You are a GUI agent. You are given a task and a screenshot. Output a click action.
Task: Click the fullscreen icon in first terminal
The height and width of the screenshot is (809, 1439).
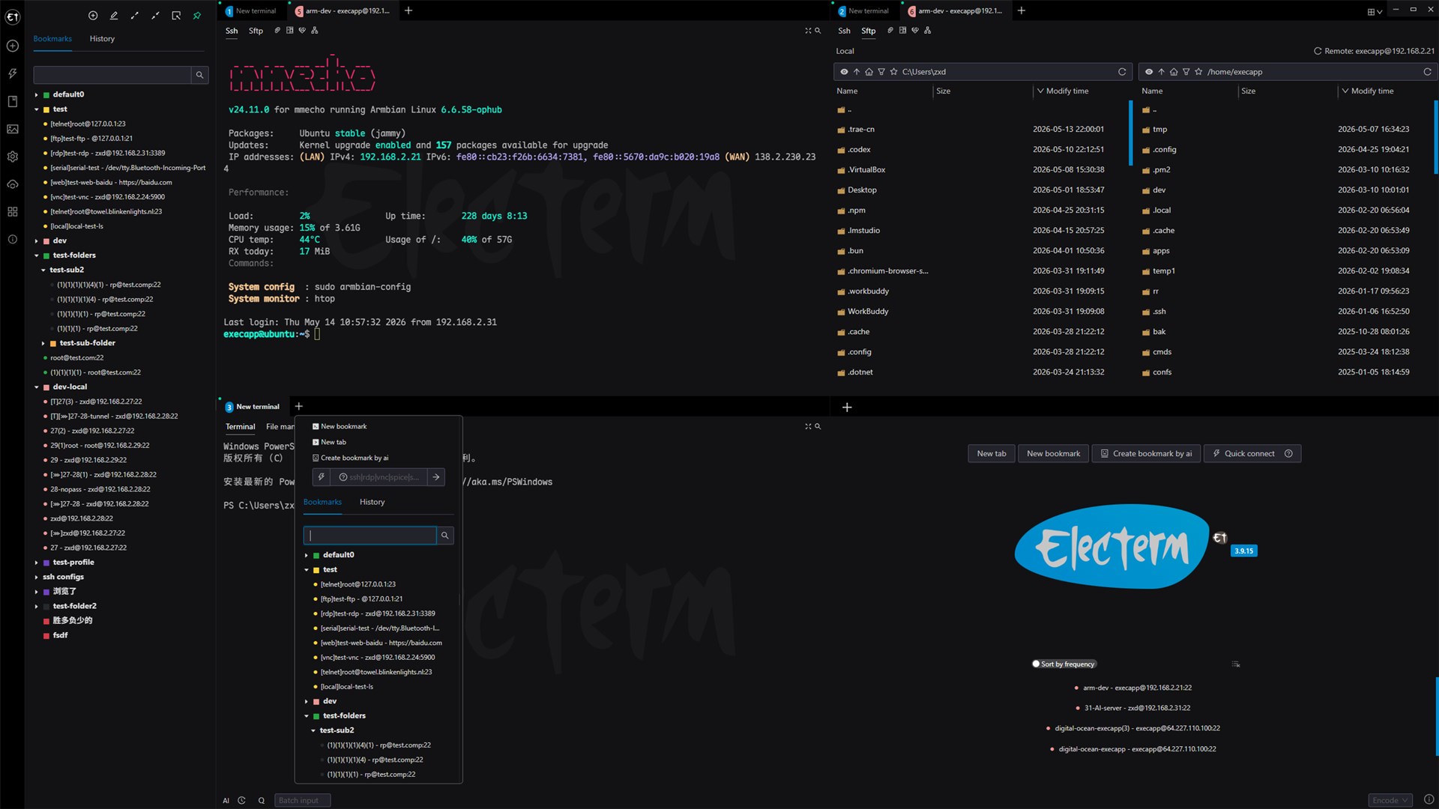point(808,31)
